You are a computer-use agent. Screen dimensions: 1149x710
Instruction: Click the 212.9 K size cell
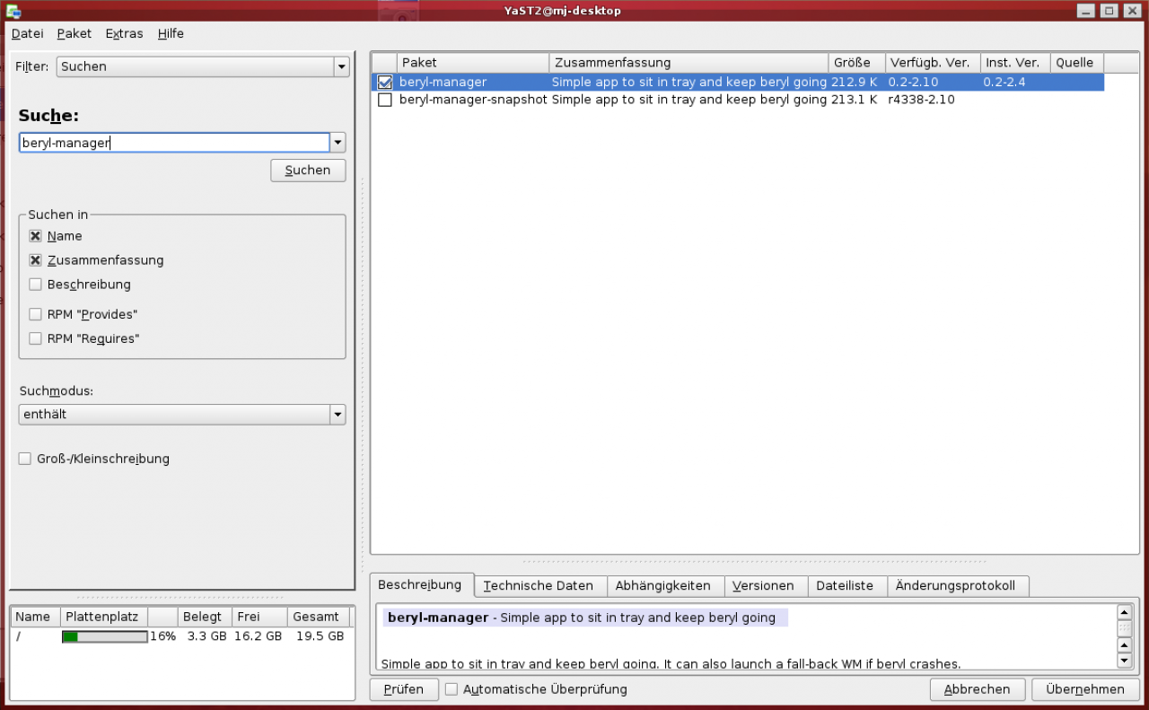[855, 82]
